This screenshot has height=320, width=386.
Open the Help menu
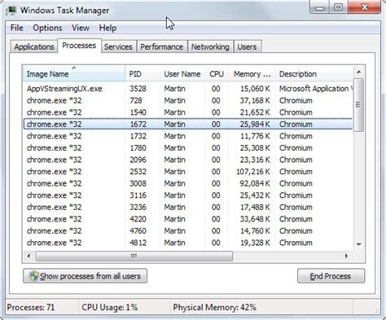pos(107,28)
